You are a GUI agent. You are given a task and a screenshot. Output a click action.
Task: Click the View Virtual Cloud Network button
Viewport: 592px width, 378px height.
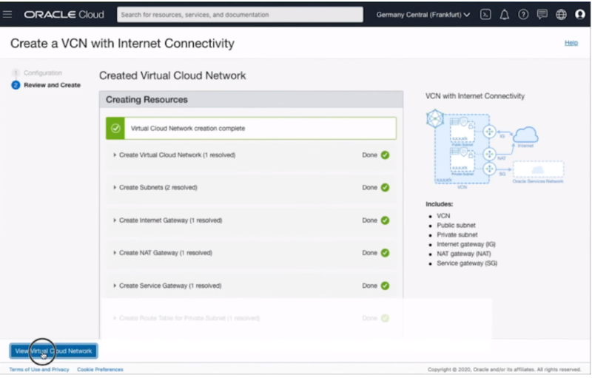click(x=53, y=351)
